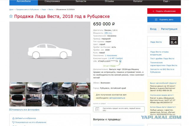189x126 pixels.
Task: Open the 1 поколение link
Action: tap(111, 55)
